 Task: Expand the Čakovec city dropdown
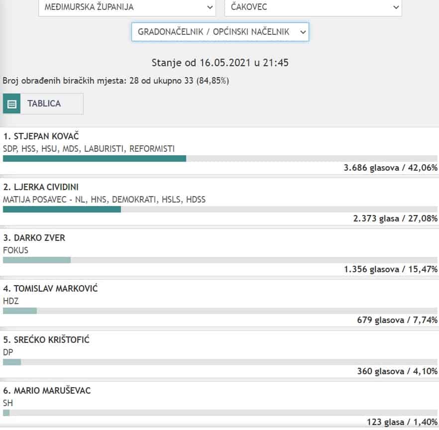click(x=313, y=7)
